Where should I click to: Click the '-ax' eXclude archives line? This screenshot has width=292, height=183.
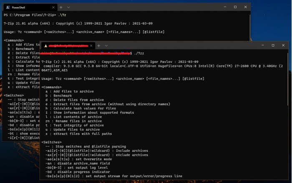97,155
